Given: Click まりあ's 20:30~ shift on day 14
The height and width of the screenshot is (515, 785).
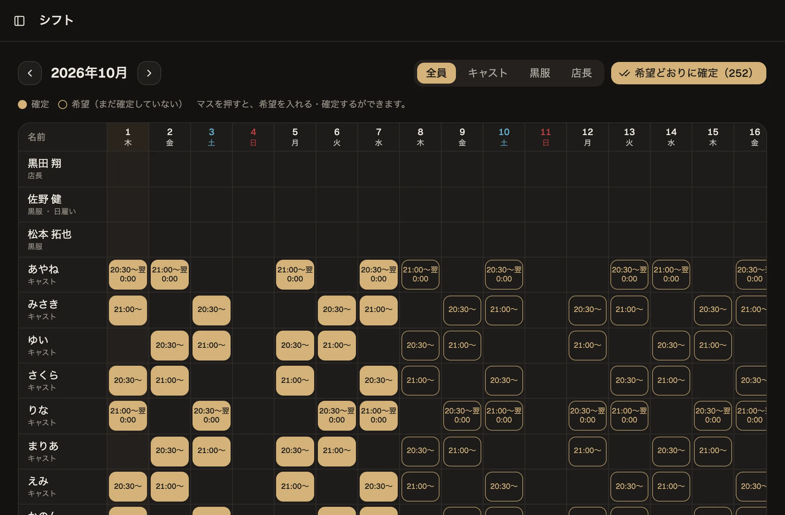Looking at the screenshot, I should [671, 451].
